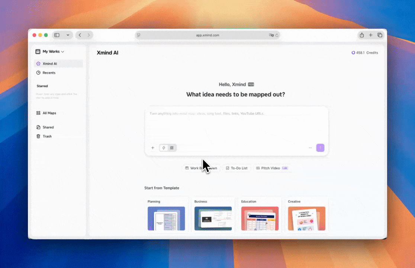Select Xmind AI in the sidebar
The height and width of the screenshot is (268, 415).
tap(58, 64)
